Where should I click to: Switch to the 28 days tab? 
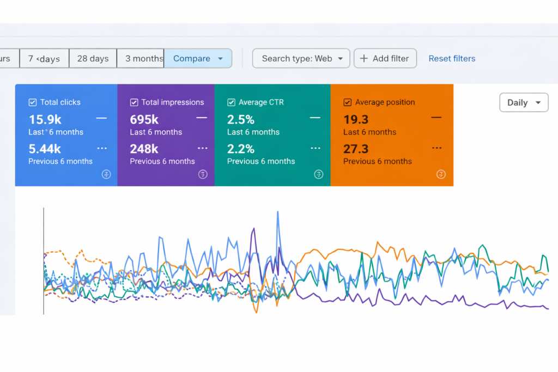point(93,58)
